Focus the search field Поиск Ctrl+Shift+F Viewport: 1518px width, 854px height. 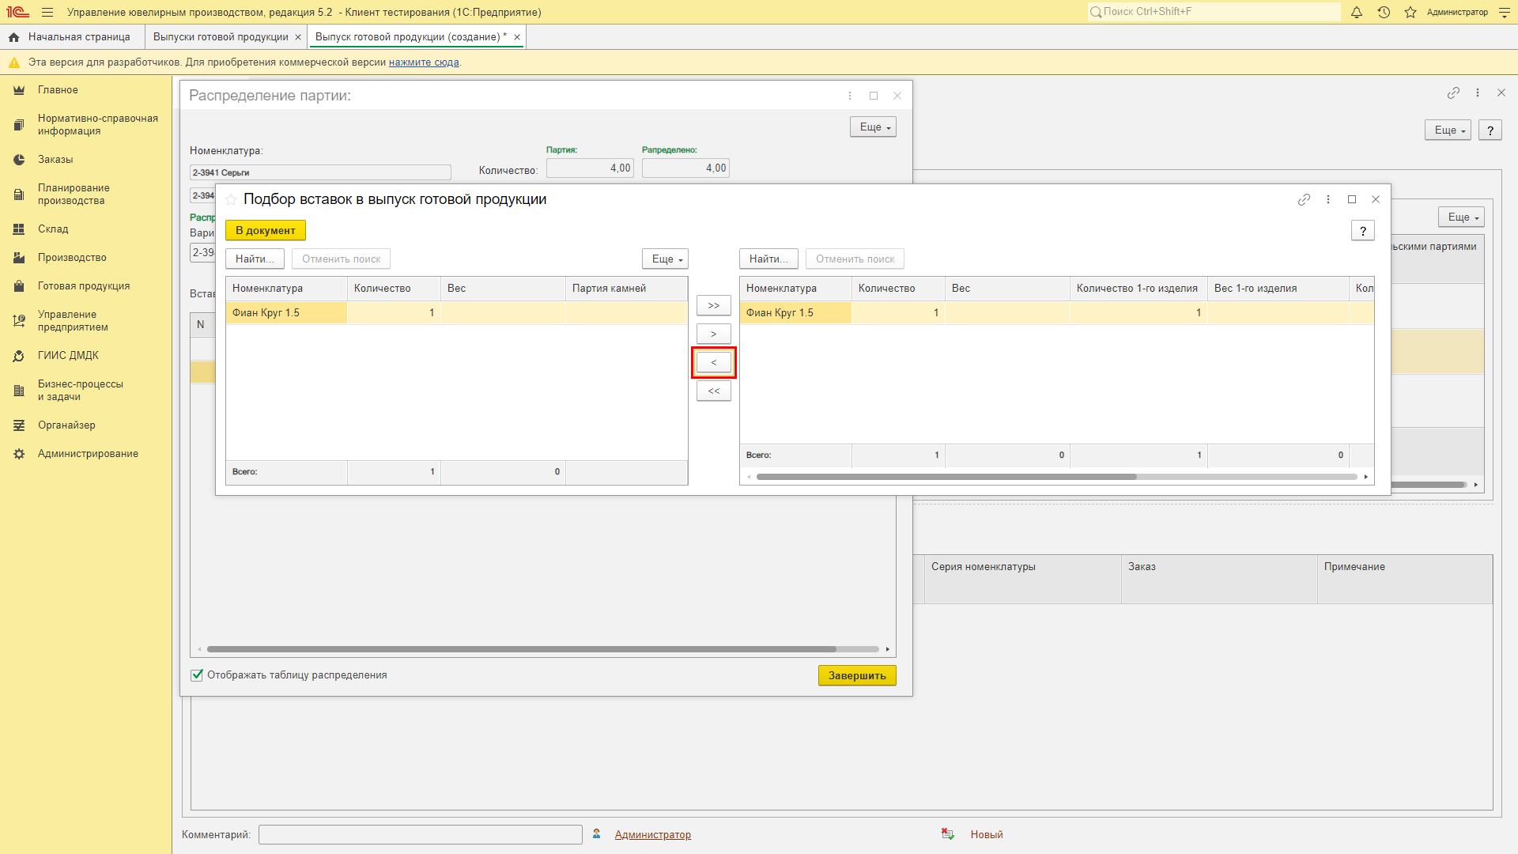click(x=1214, y=12)
